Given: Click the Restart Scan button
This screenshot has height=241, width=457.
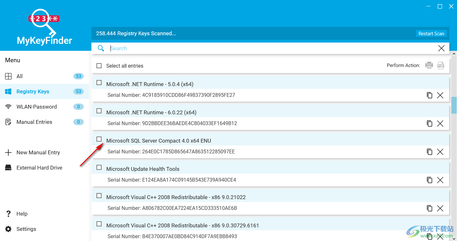Looking at the screenshot, I should [431, 33].
